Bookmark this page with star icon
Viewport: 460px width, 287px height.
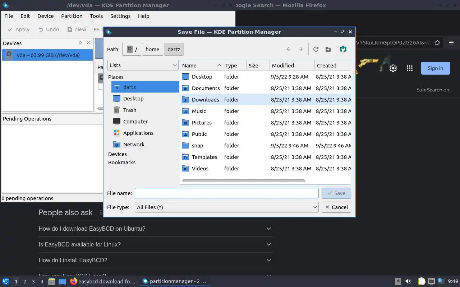point(437,43)
